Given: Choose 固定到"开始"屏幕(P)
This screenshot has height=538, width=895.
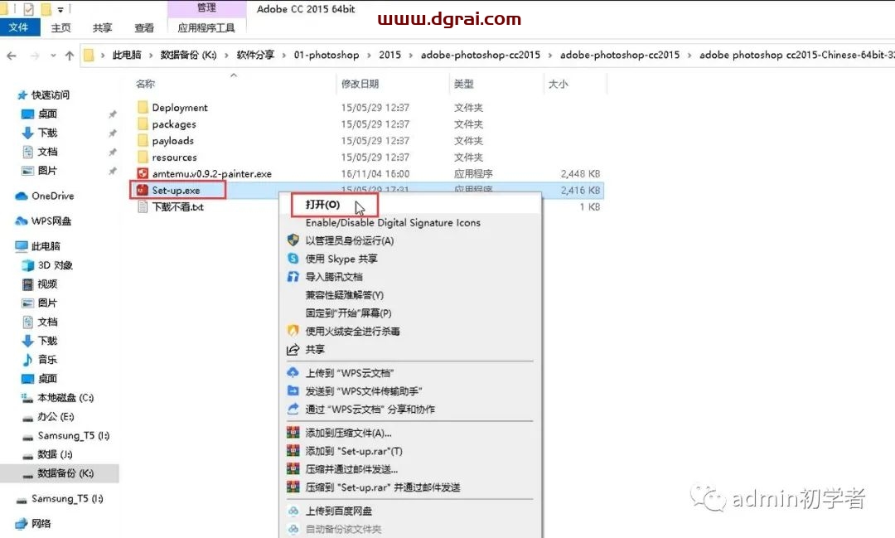Looking at the screenshot, I should 348,313.
